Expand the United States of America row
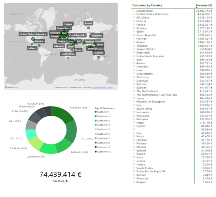The height and width of the screenshot is (197, 216). (134, 14)
